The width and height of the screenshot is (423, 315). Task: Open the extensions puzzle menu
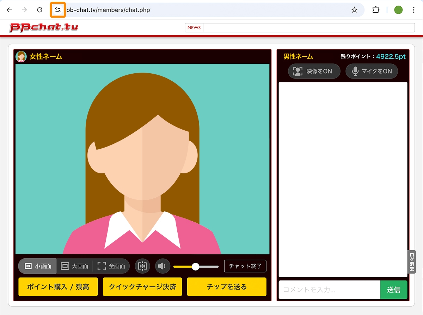pyautogui.click(x=375, y=10)
